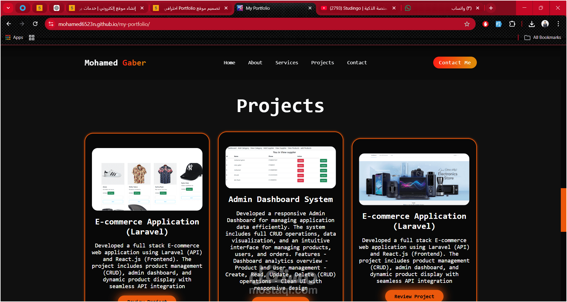Go to the Contact nav link

tap(357, 63)
